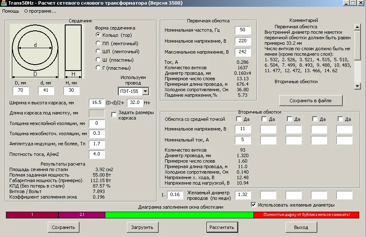Viewport: 366px width, 237px height.
Task: Click Сохранить в файле button
Action: coord(311,101)
